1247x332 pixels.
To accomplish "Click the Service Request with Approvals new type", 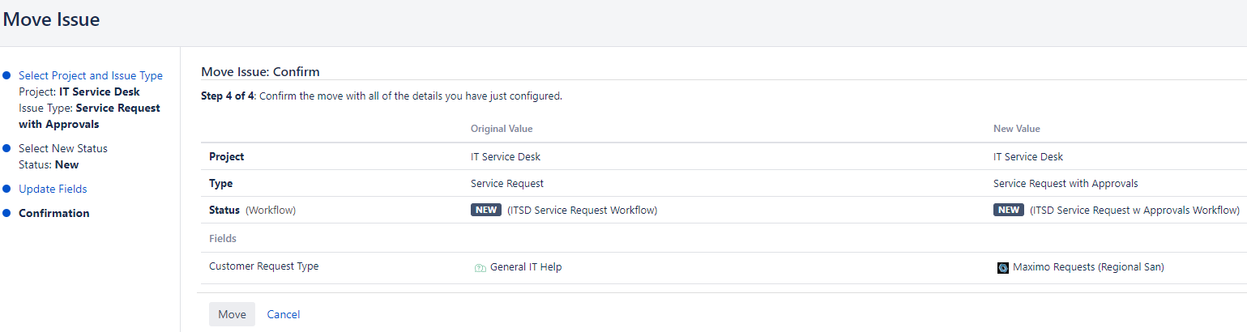I will click(x=1066, y=184).
